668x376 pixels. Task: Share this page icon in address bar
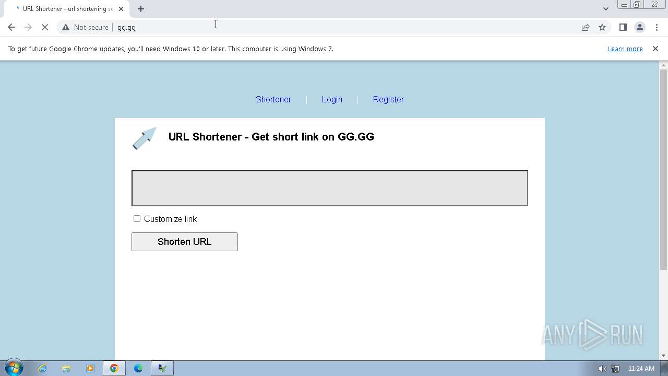click(586, 27)
